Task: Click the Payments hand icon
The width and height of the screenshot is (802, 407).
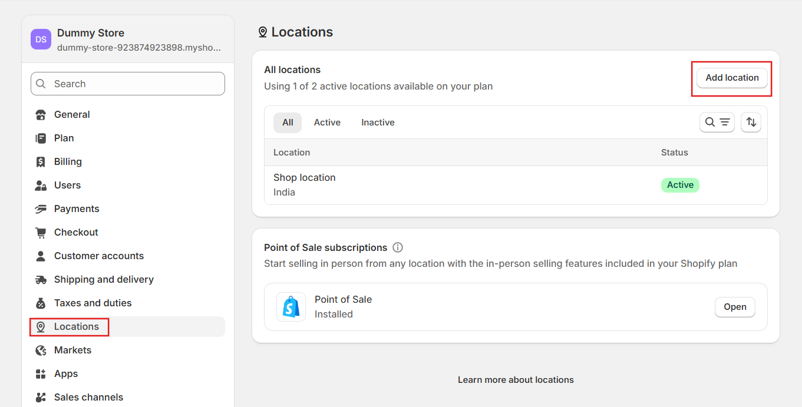Action: click(41, 209)
